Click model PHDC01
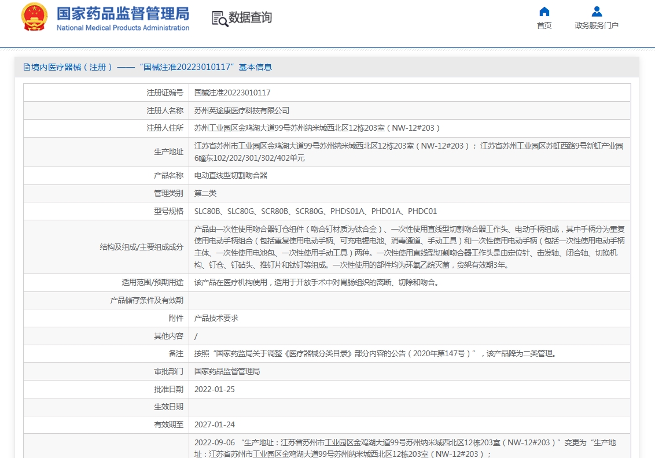This screenshot has width=655, height=458. pos(422,211)
